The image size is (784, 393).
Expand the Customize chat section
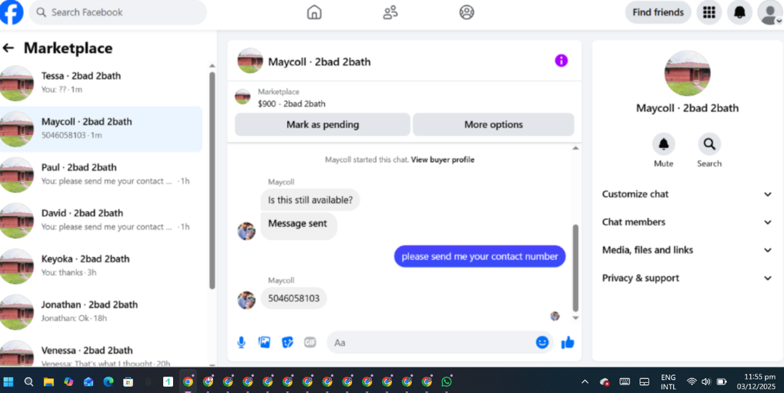coord(687,194)
